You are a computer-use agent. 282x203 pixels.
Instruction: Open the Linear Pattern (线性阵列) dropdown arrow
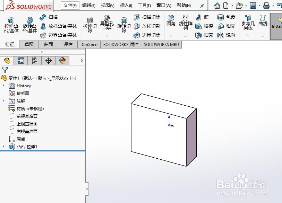point(186,36)
